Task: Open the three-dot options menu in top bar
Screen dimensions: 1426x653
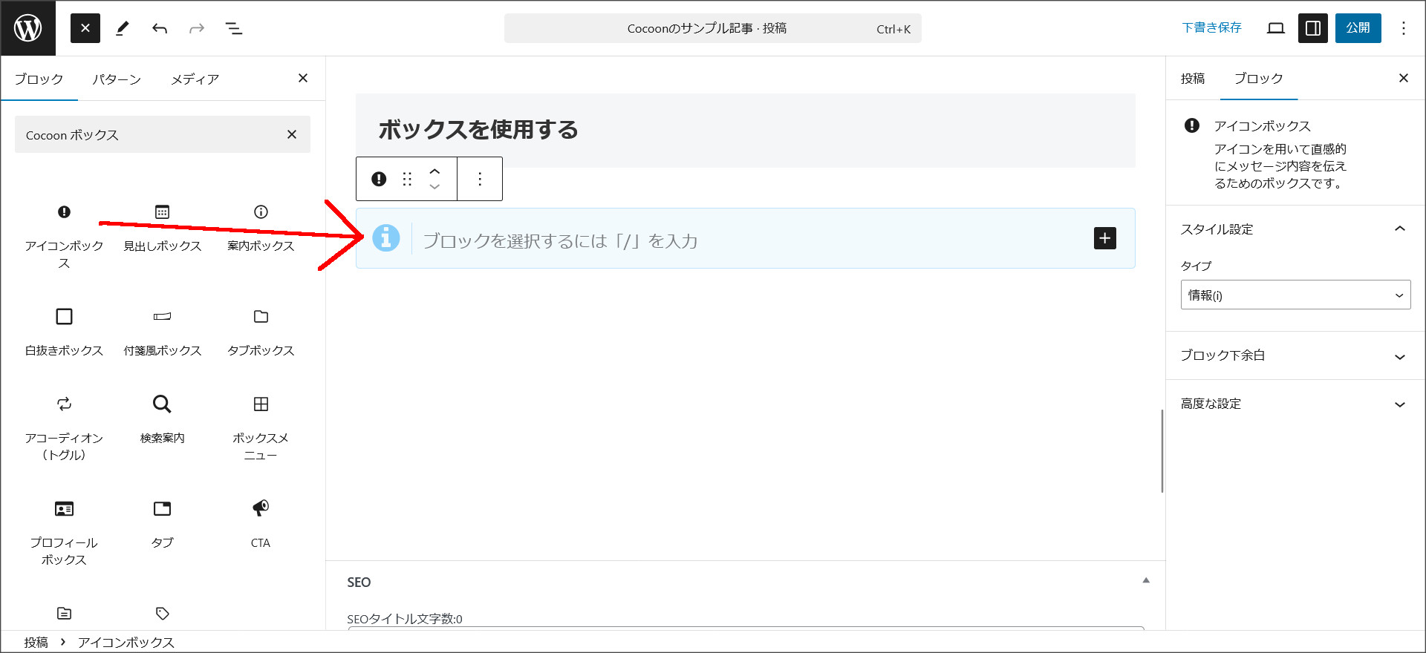Action: [x=1404, y=28]
